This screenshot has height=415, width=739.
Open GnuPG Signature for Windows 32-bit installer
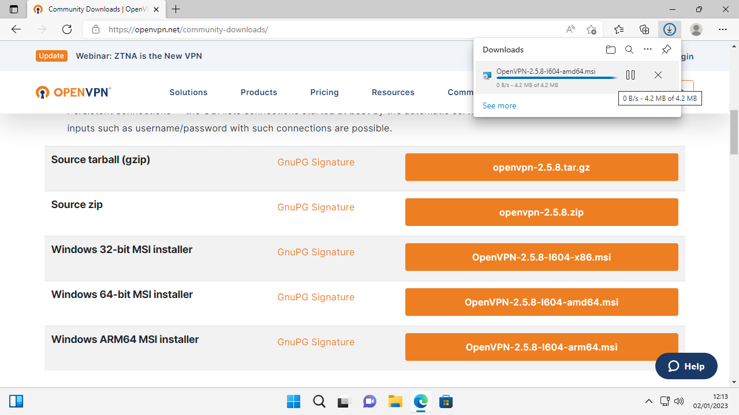pyautogui.click(x=316, y=252)
